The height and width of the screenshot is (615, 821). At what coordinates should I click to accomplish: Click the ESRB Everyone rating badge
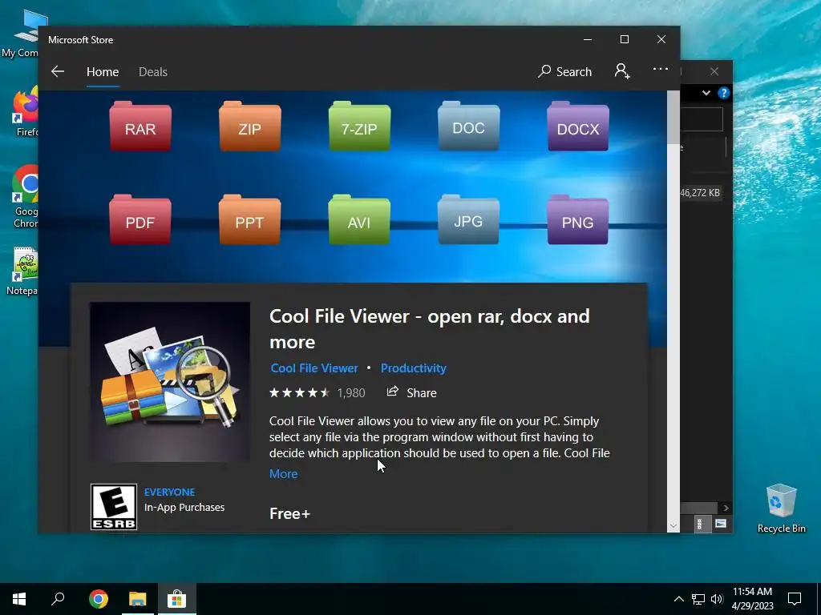pyautogui.click(x=114, y=507)
